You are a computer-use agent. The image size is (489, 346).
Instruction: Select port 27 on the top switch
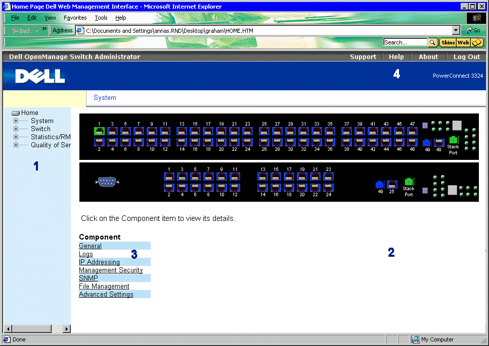pyautogui.click(x=277, y=131)
